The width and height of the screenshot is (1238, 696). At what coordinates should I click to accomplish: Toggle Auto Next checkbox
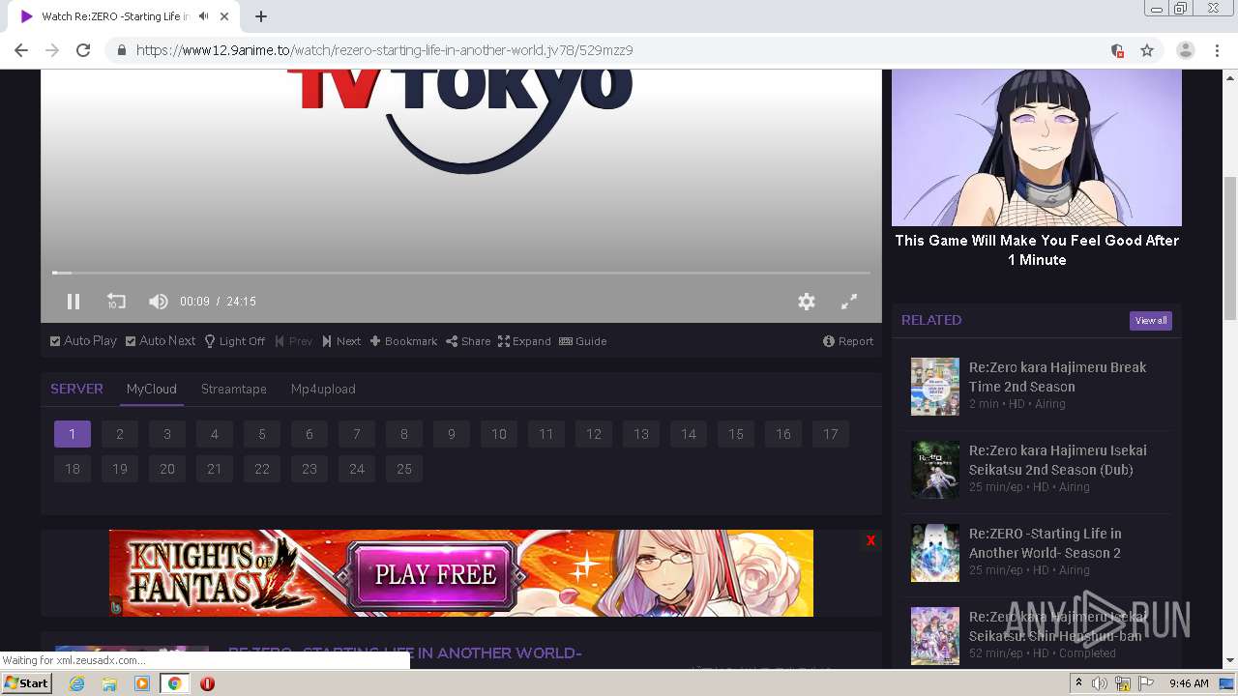(x=161, y=341)
